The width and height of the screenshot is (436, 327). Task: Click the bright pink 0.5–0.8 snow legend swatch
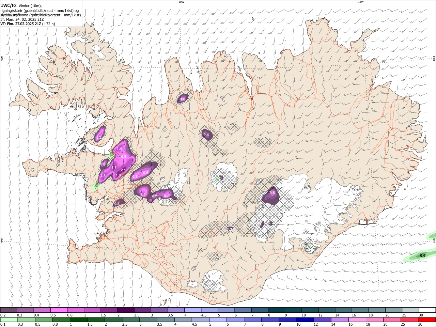coord(59,310)
